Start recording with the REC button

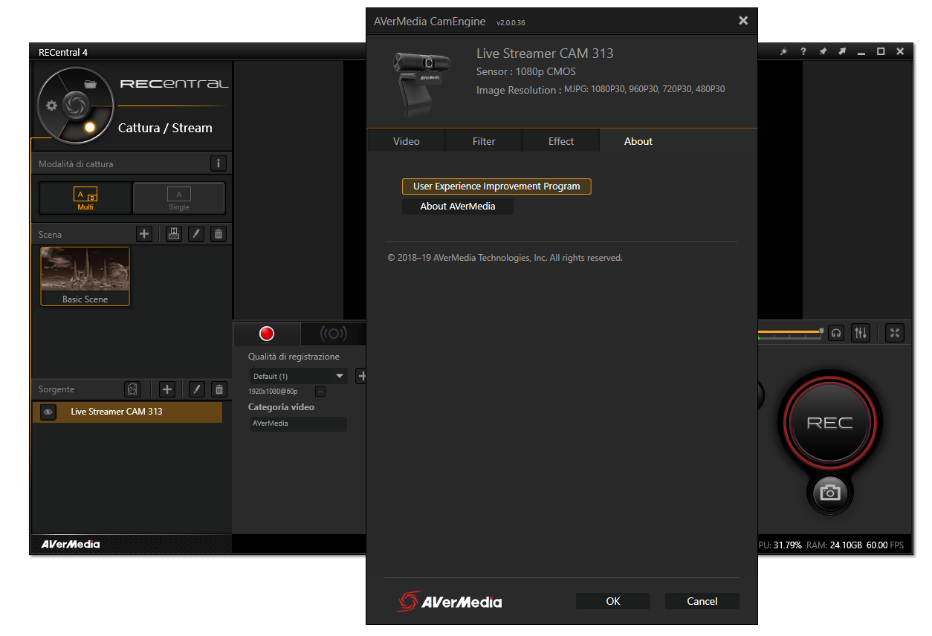click(x=829, y=423)
